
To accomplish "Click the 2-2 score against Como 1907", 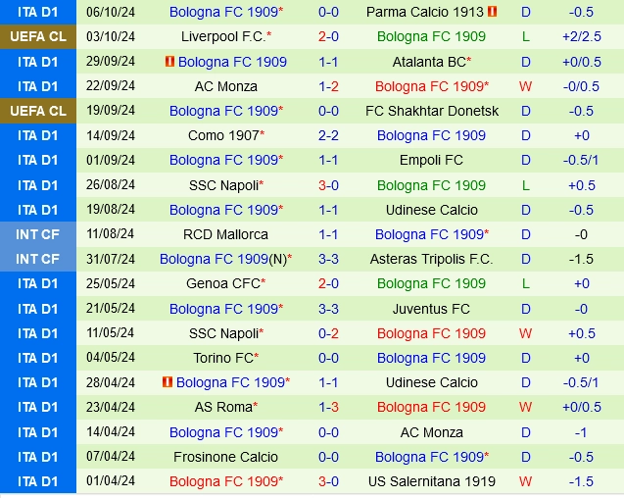I will 328,135.
